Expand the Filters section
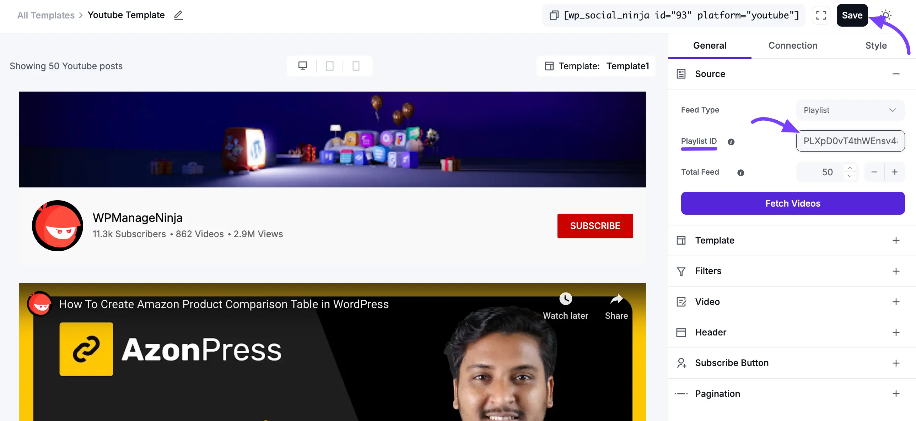916x421 pixels. point(896,272)
